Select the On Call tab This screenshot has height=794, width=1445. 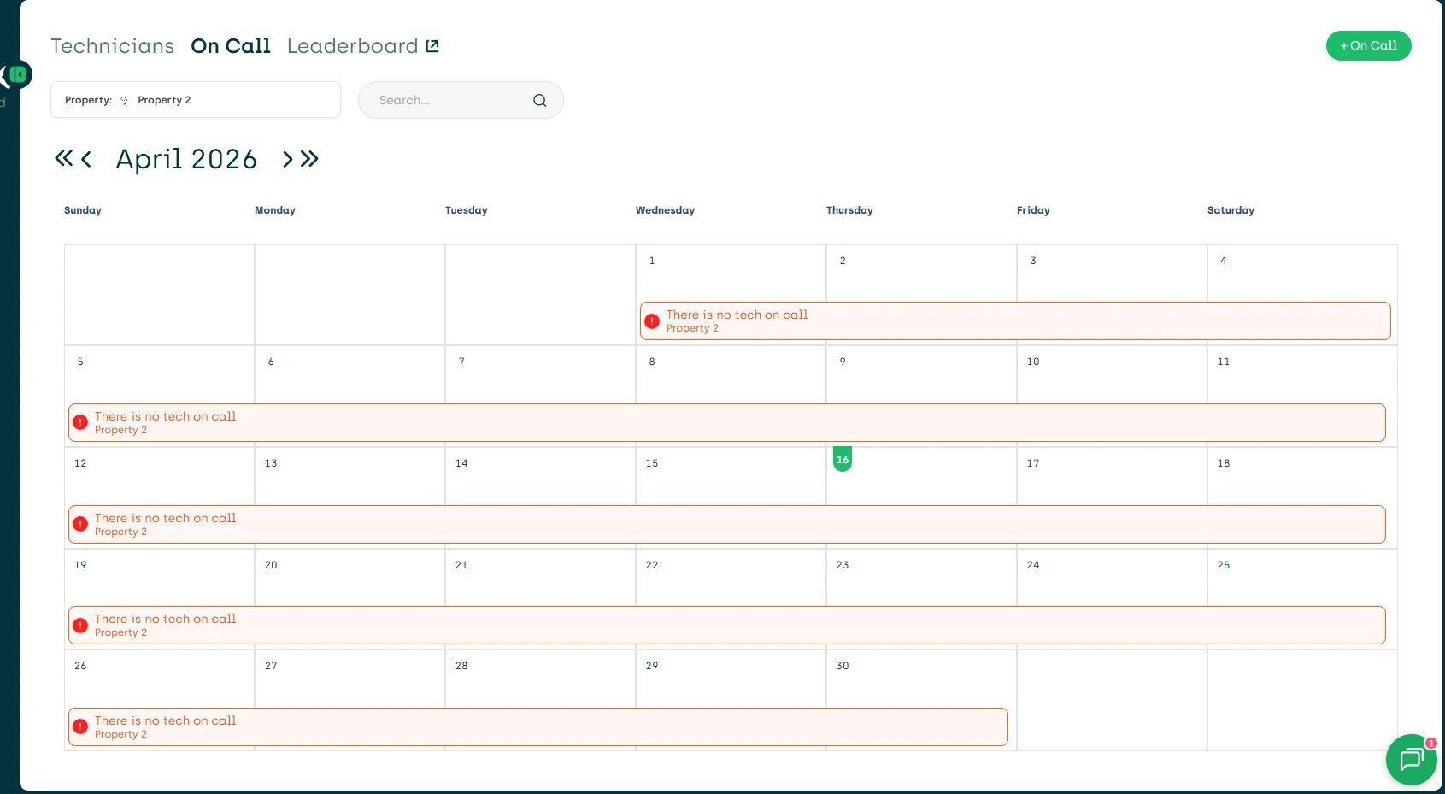231,46
